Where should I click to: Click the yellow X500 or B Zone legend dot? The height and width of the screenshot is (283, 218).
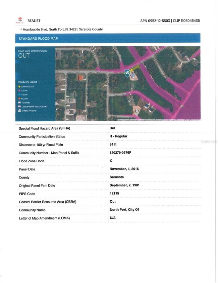(x=19, y=87)
